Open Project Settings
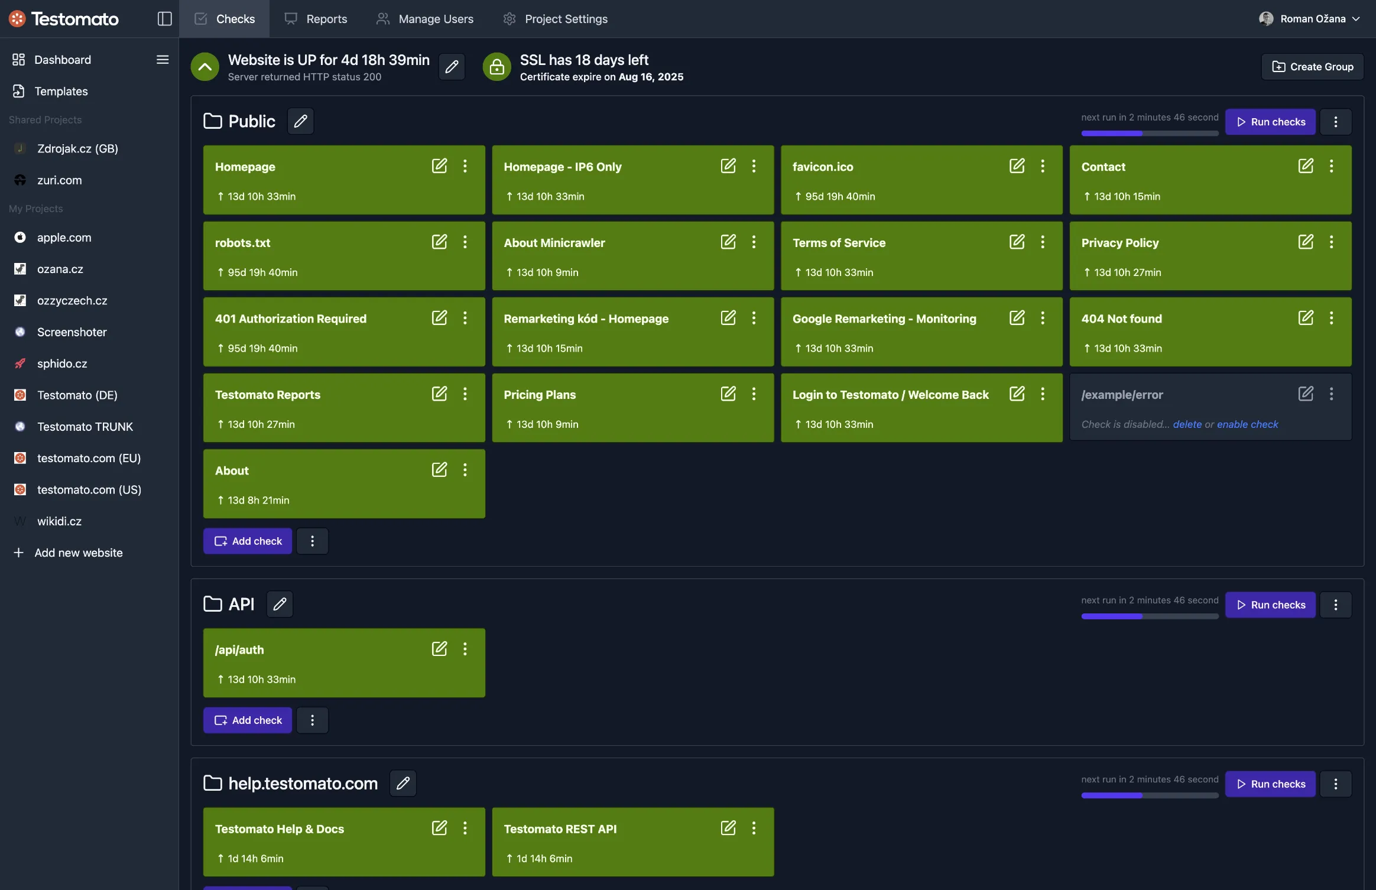This screenshot has height=890, width=1376. point(554,18)
